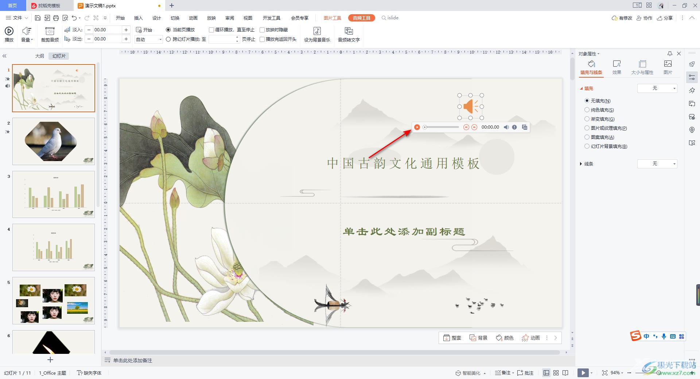Click the save icon in quick toolbar
Screen dimensions: 700x379
tap(38, 18)
